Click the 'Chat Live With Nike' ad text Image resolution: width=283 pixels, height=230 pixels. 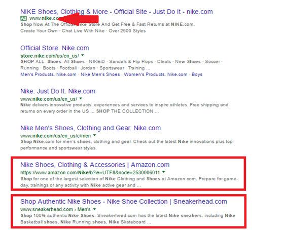[x=83, y=31]
